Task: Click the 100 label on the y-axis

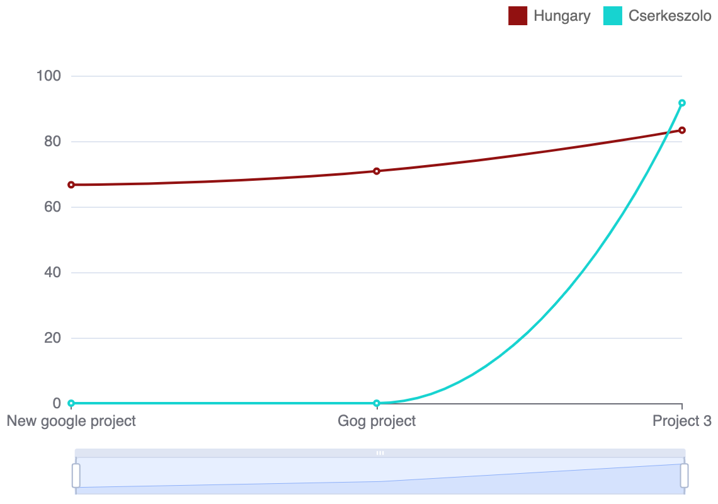Action: coord(48,76)
